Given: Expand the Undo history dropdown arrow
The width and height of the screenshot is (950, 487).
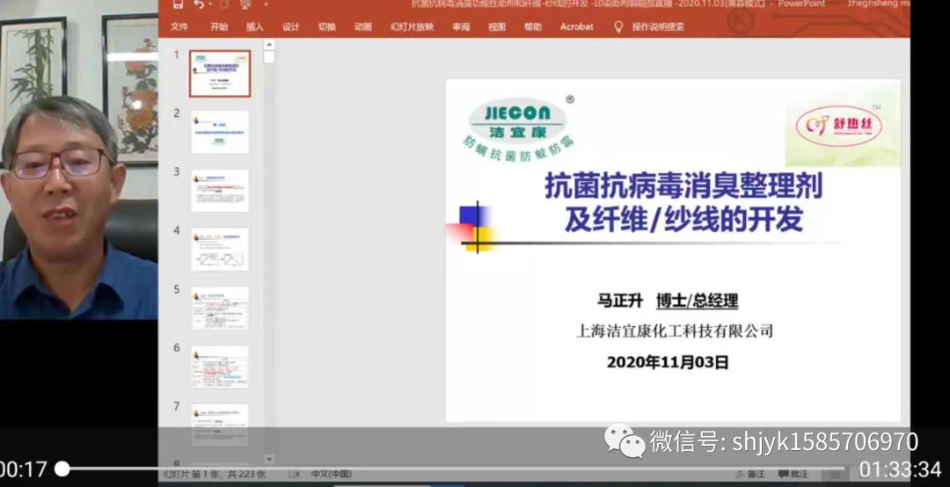Looking at the screenshot, I should pos(210,4).
